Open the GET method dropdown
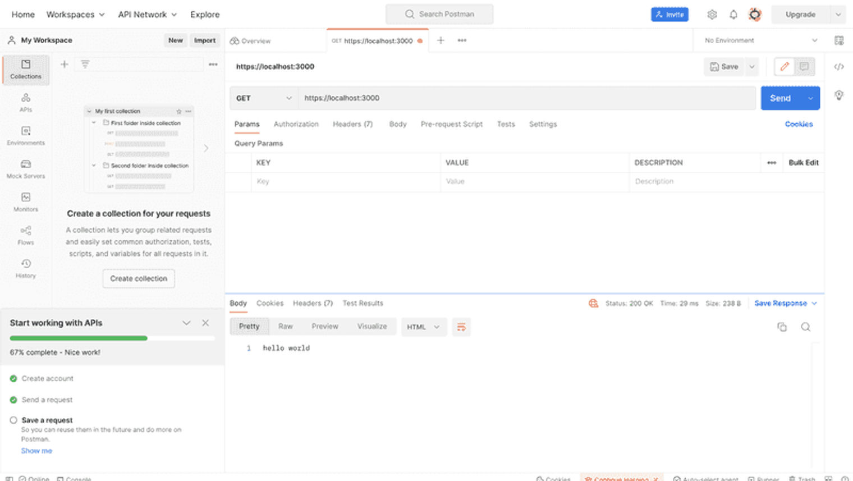Image resolution: width=853 pixels, height=481 pixels. click(x=264, y=98)
